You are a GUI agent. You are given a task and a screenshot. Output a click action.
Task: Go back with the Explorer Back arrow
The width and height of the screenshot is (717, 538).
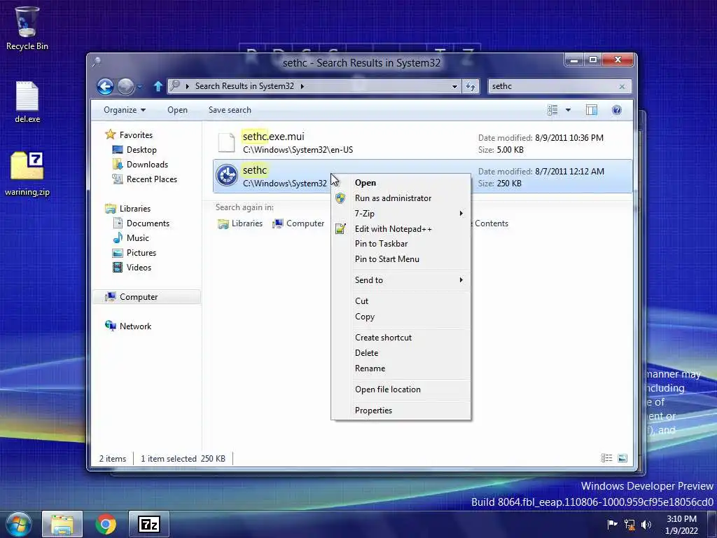105,86
